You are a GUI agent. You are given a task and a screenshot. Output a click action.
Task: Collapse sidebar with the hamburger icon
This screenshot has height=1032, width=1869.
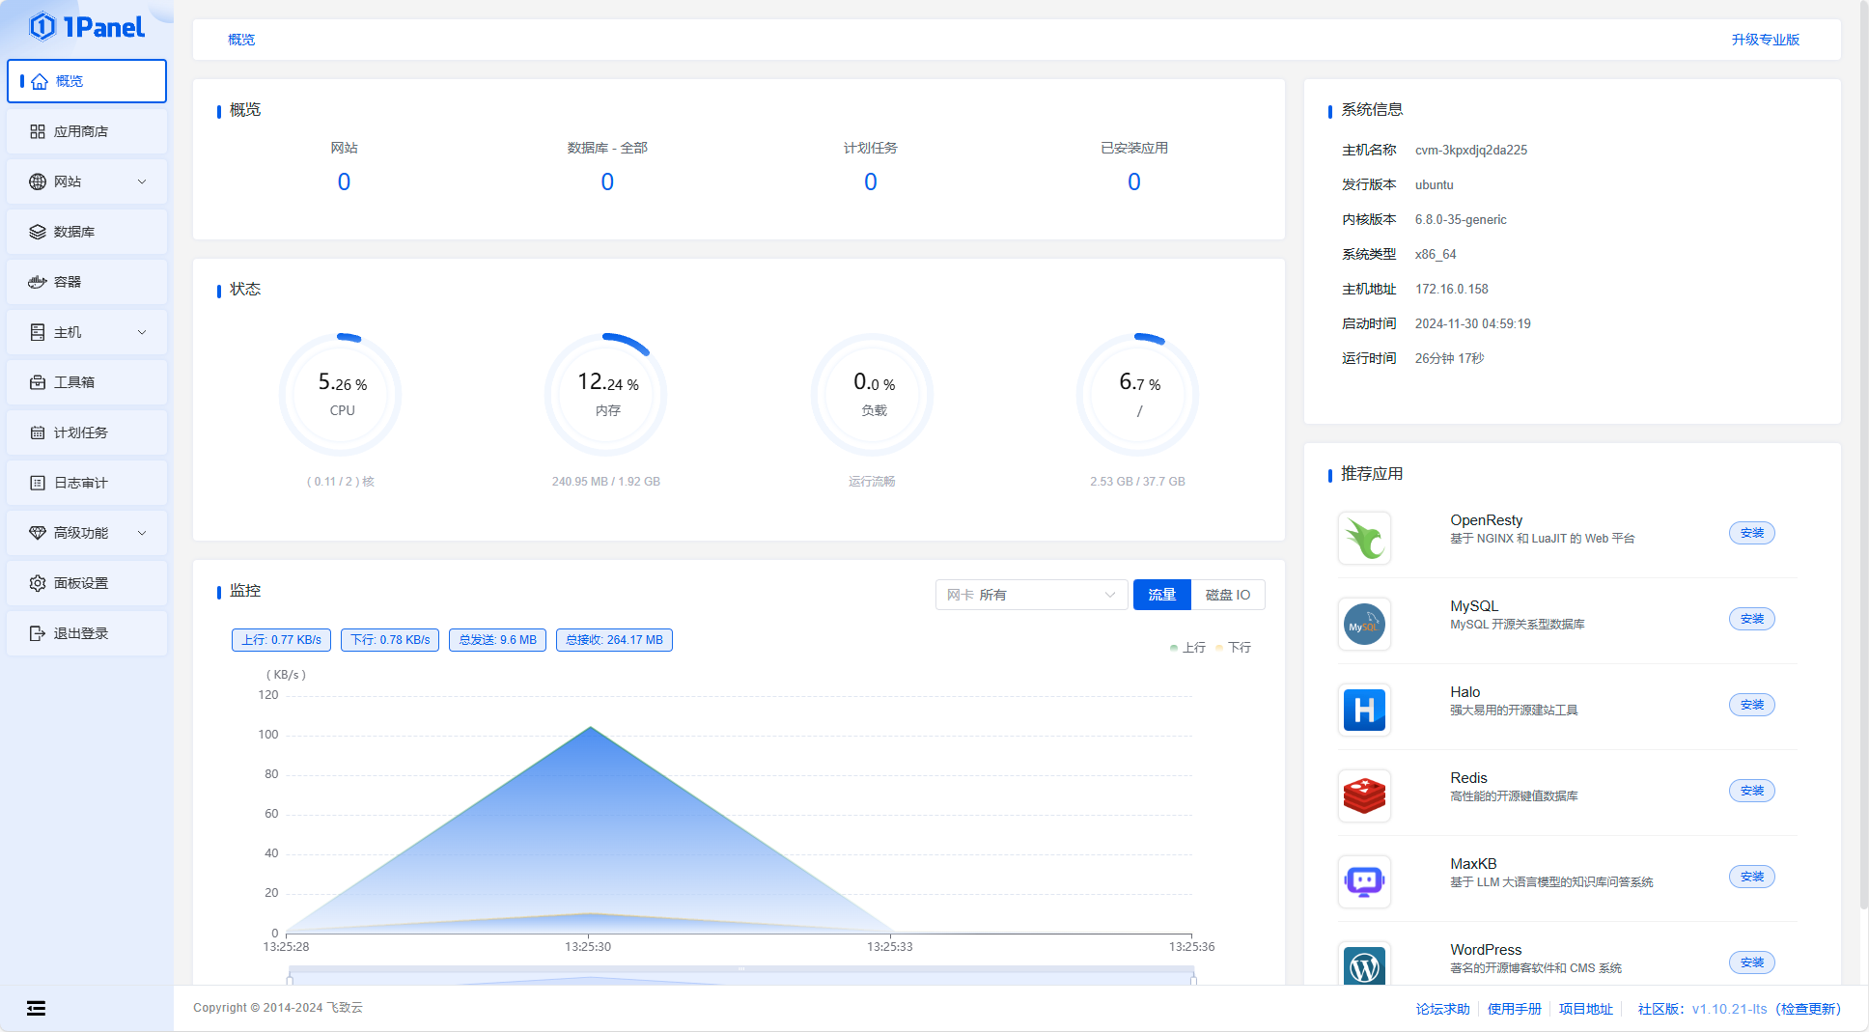pos(36,1009)
